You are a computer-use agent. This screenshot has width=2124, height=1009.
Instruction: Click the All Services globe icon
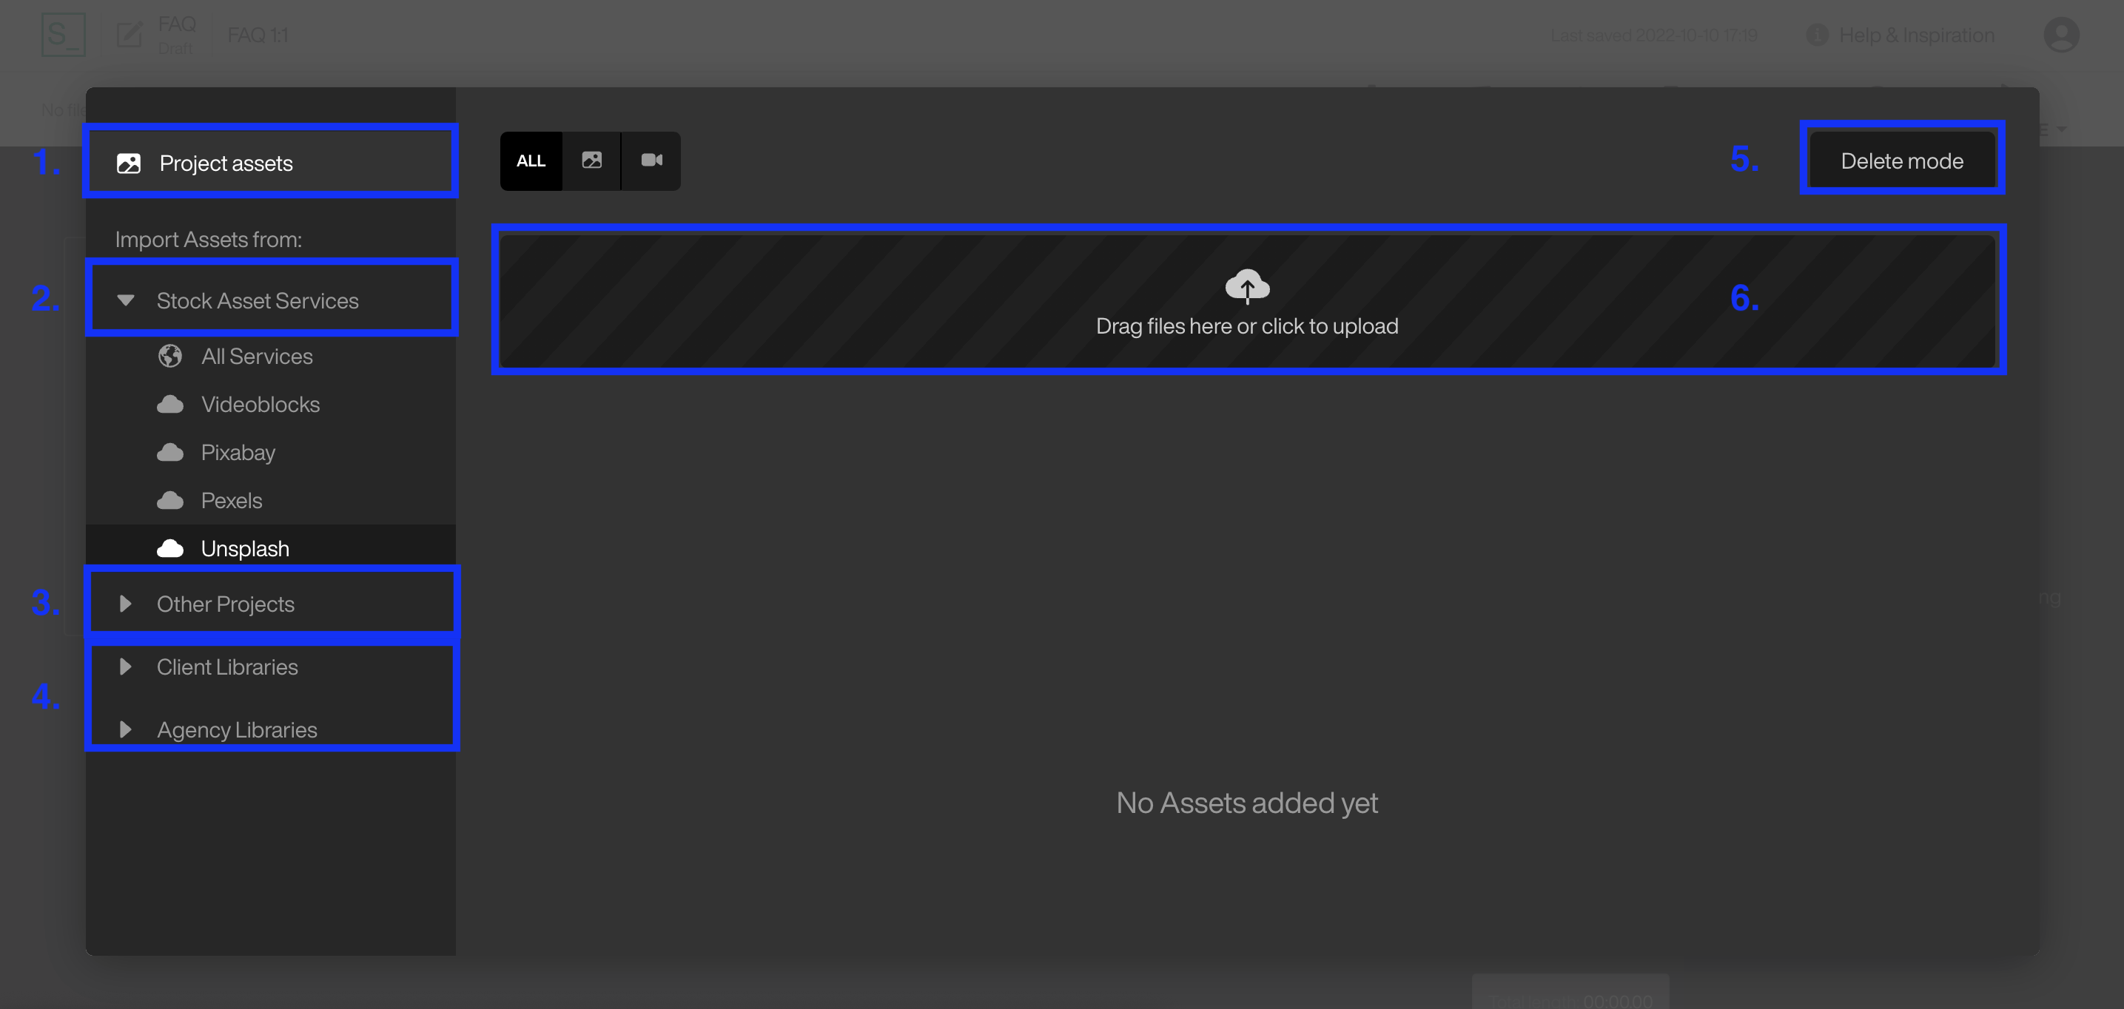coord(170,356)
